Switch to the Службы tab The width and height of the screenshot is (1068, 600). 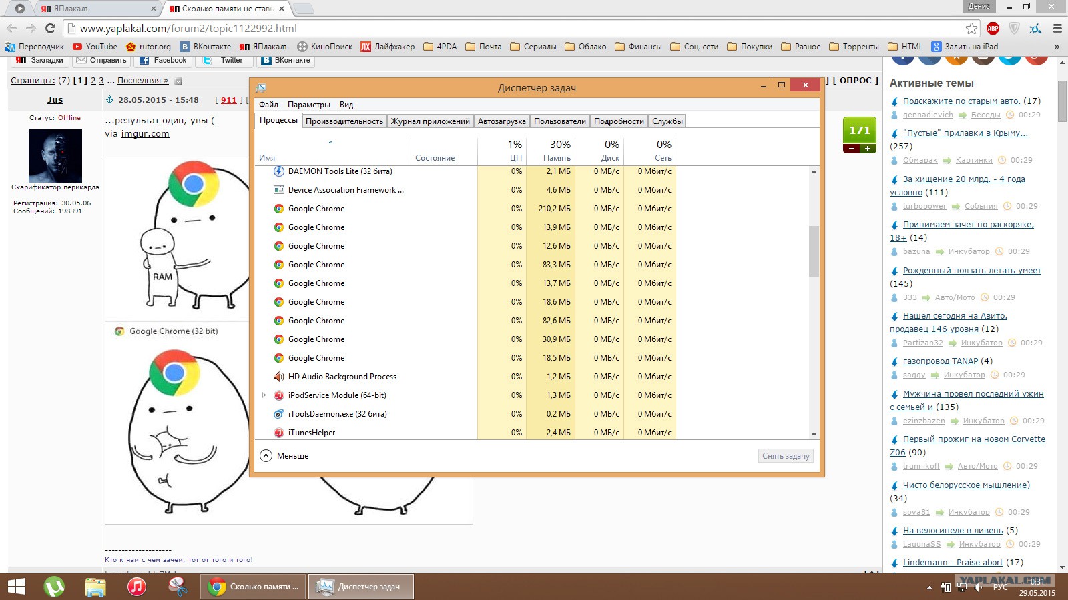point(667,121)
